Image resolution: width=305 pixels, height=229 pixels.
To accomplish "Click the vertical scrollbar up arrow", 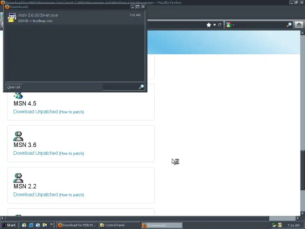I will click(x=303, y=33).
